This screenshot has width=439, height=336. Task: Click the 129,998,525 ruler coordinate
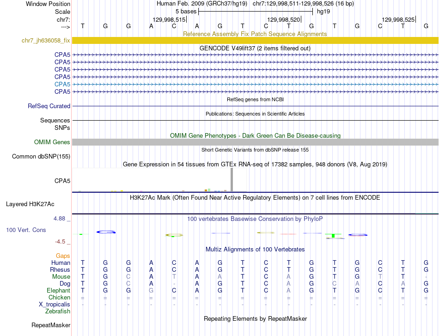click(x=398, y=19)
